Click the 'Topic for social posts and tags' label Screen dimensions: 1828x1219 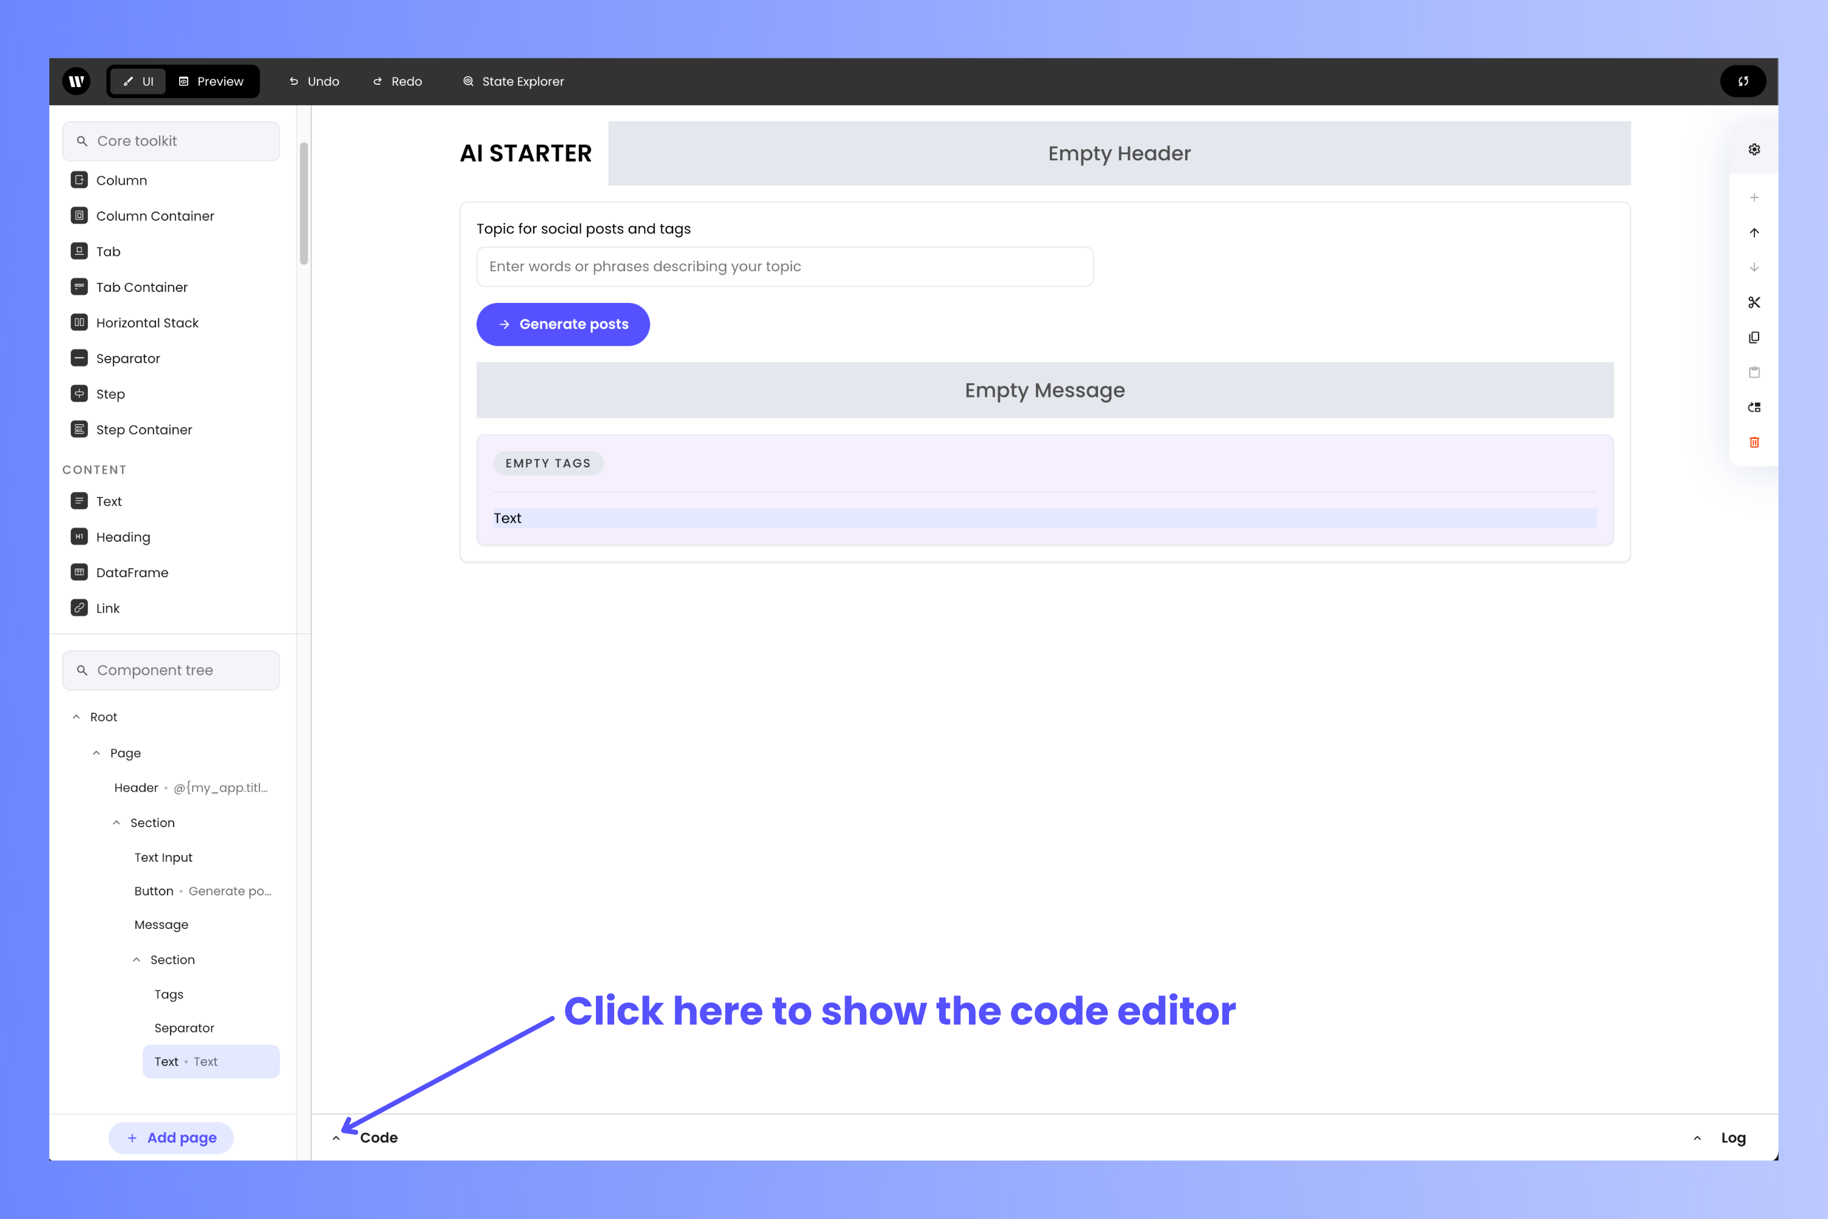click(x=583, y=229)
